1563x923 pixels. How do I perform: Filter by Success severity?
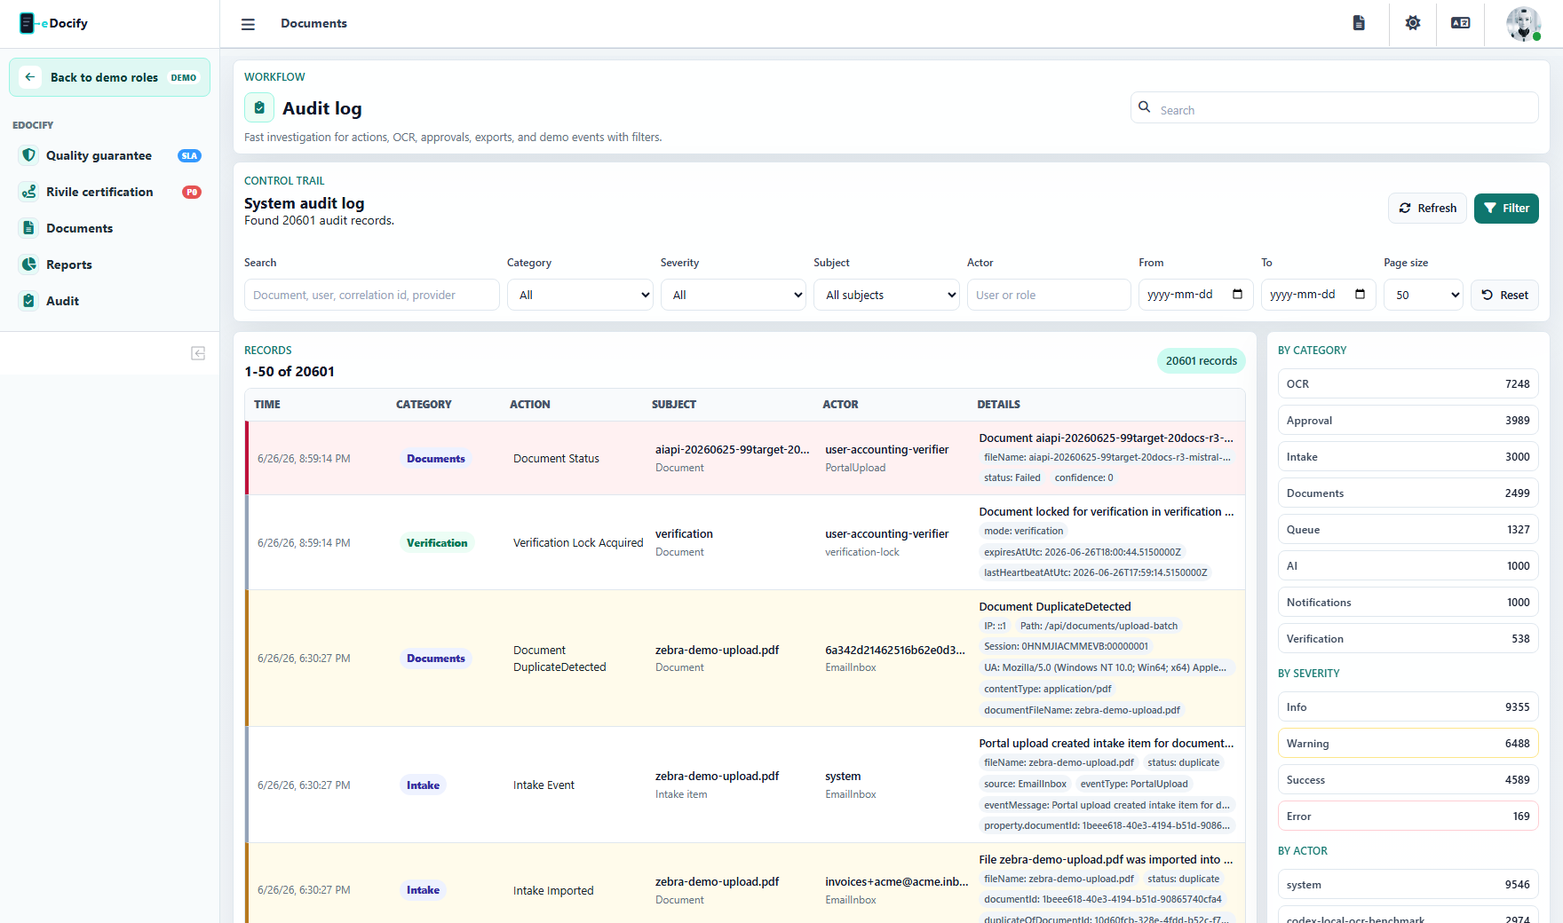click(1408, 780)
